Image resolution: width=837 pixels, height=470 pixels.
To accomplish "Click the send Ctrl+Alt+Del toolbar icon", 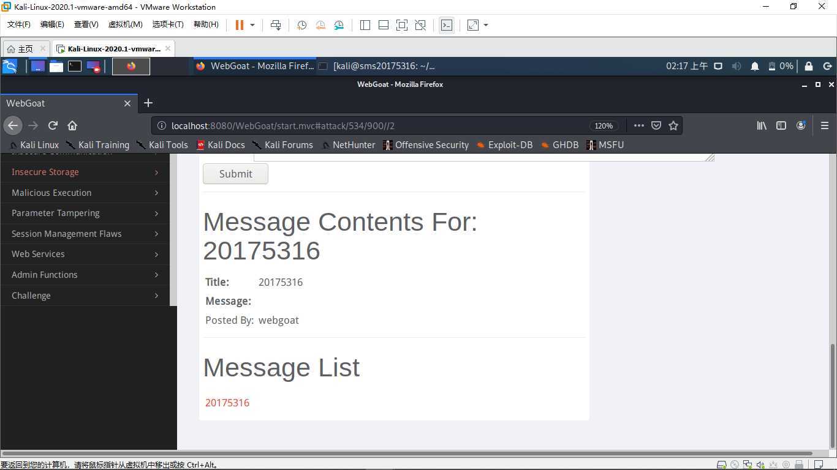I will coord(276,25).
